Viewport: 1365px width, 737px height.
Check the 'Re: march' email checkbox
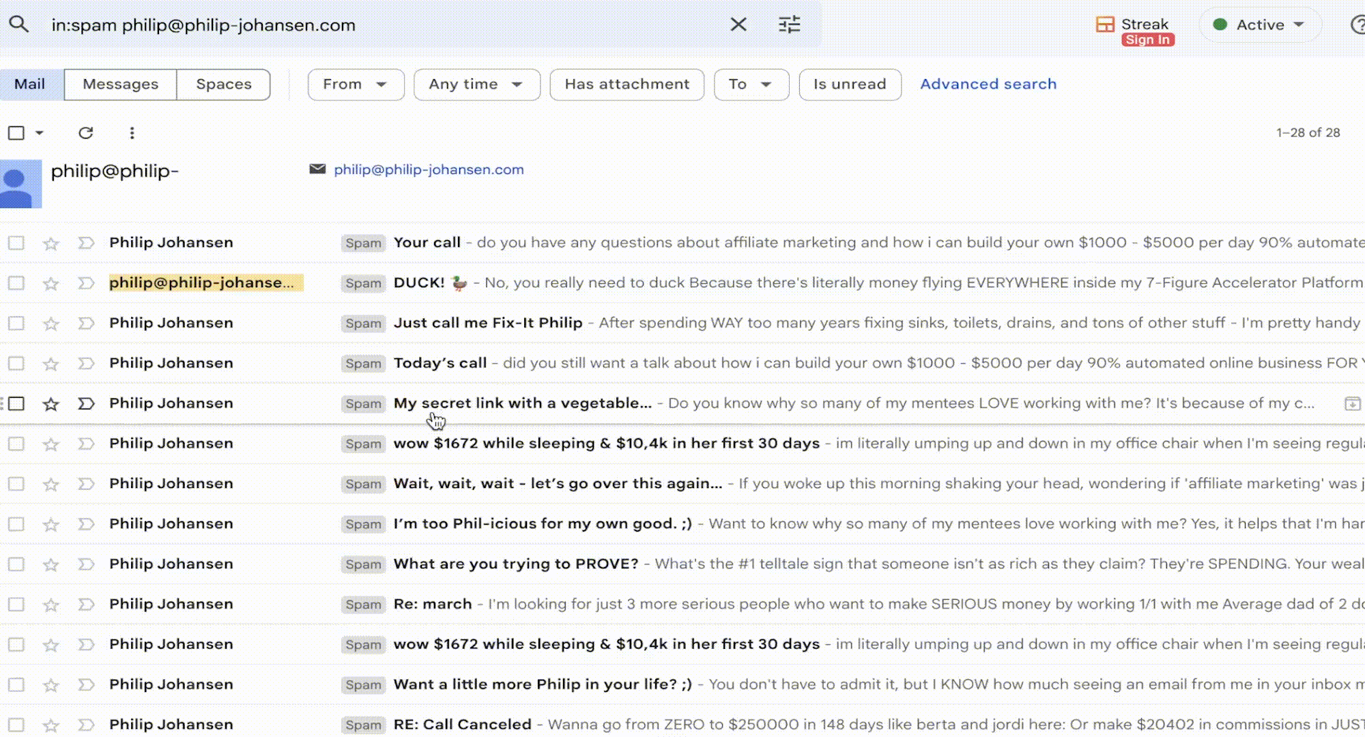click(x=16, y=604)
